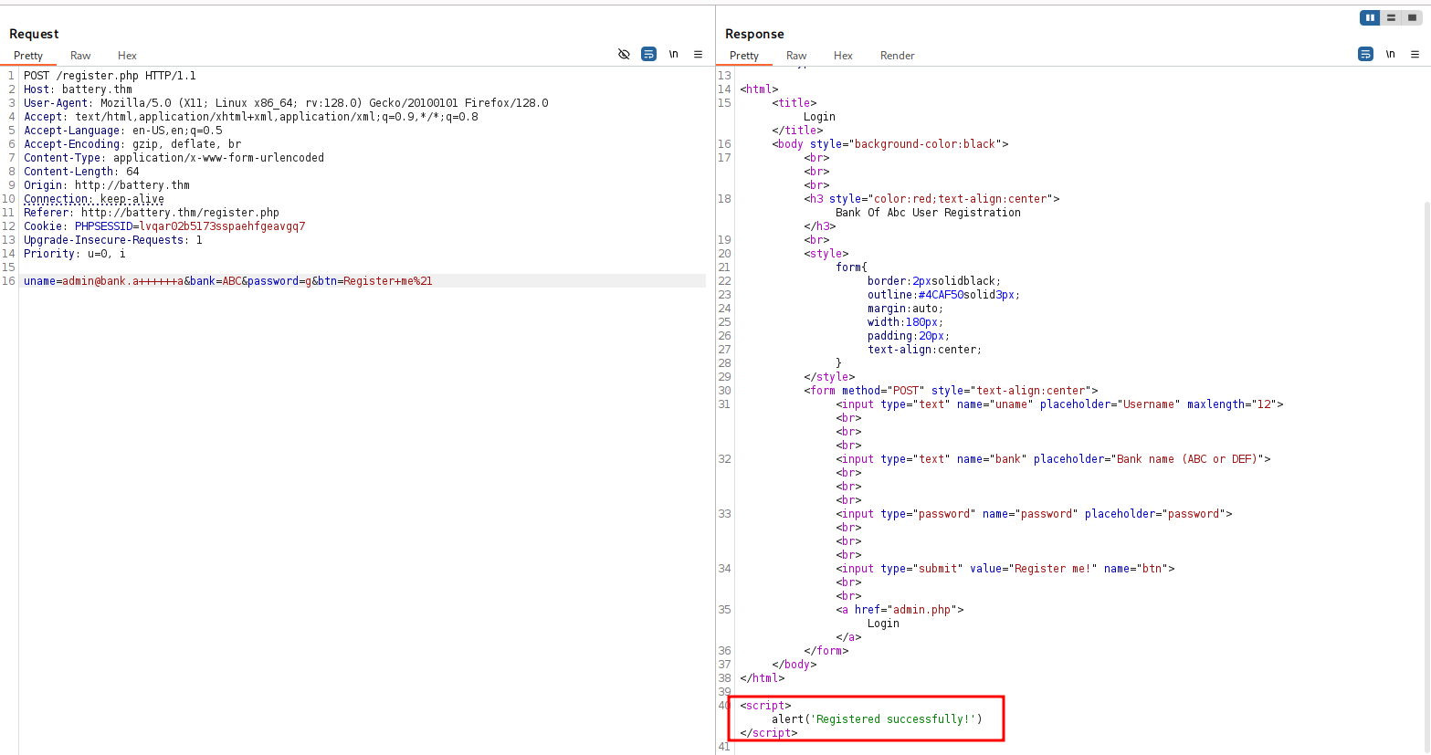Screen dimensions: 1431x755
Task: Show non-printable characters in Response panel
Action: pos(1390,55)
